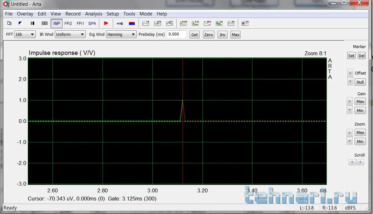This screenshot has height=214, width=373.
Task: Open the IR Wnd Uniform dropdown
Action: [70, 35]
